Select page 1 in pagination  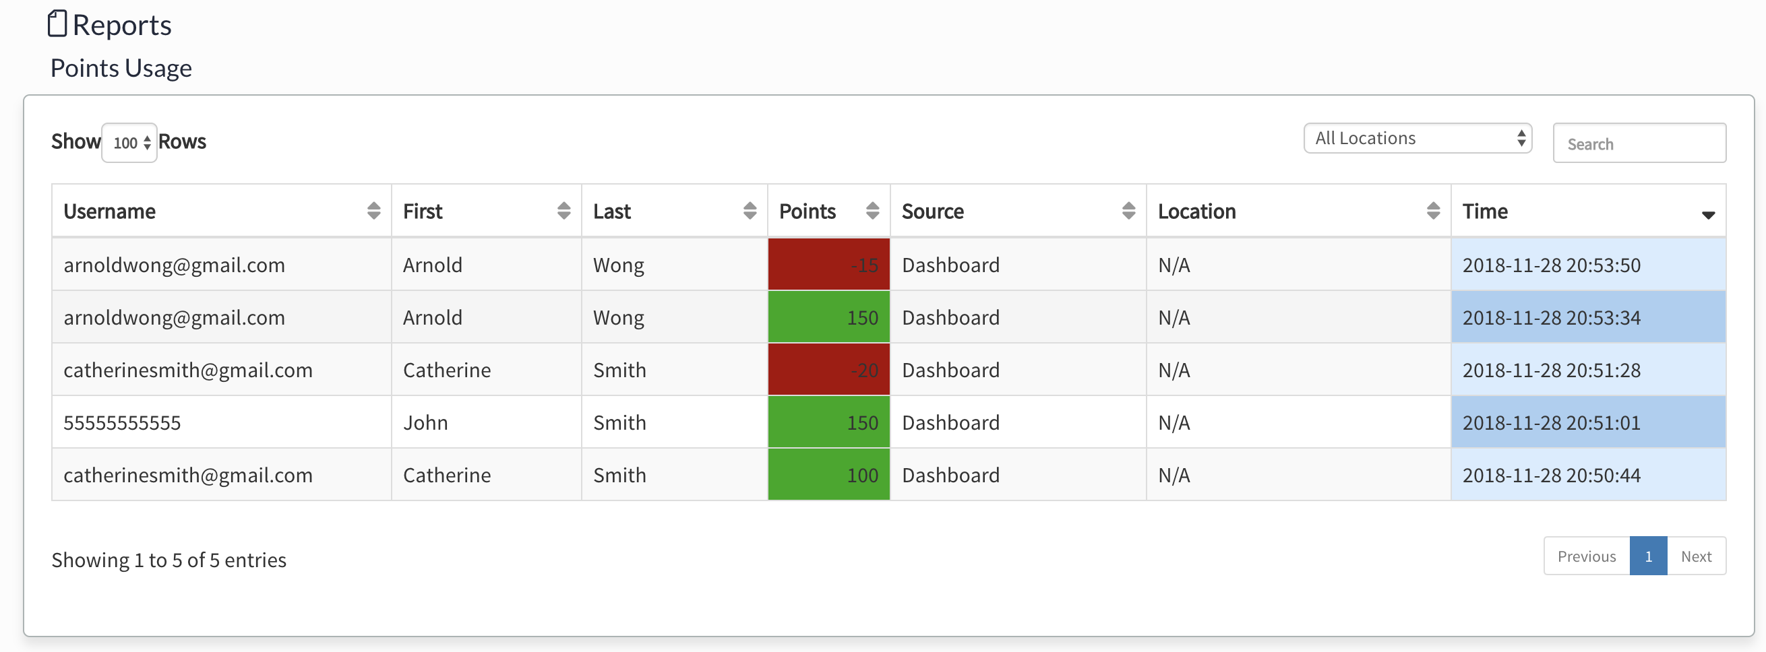pos(1648,556)
